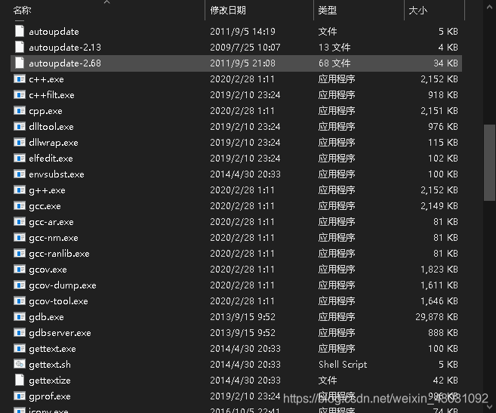Select the file name g++.exe
496x413 pixels.
point(47,190)
